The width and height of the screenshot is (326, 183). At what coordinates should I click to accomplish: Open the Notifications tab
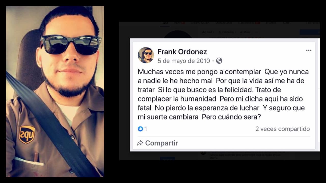click(249, 23)
